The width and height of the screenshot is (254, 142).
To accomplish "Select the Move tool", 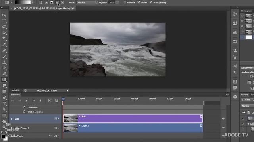I will pyautogui.click(x=4, y=15).
